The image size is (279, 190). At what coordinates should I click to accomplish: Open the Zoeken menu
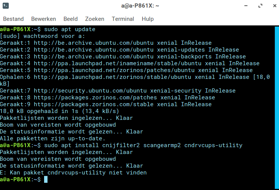click(x=95, y=19)
